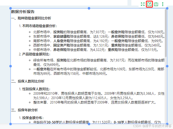Screen dimensions: 173x129
Task: Click the 东部市场中 bullet line
Action: click(99, 36)
